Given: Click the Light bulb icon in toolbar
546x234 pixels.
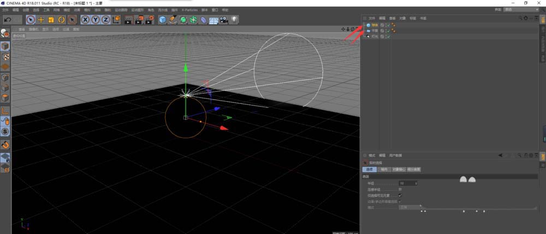Looking at the screenshot, I should (x=234, y=20).
